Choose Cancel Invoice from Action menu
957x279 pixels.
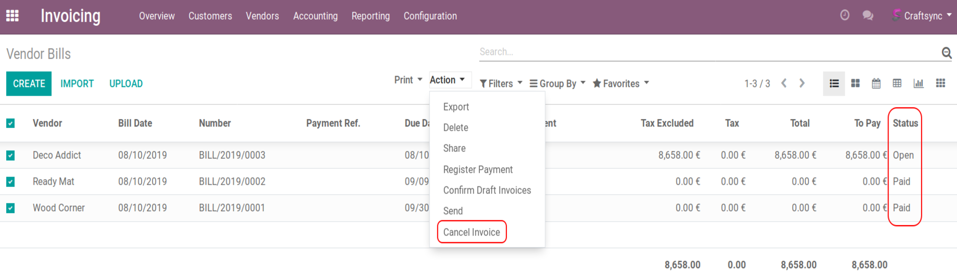click(471, 232)
